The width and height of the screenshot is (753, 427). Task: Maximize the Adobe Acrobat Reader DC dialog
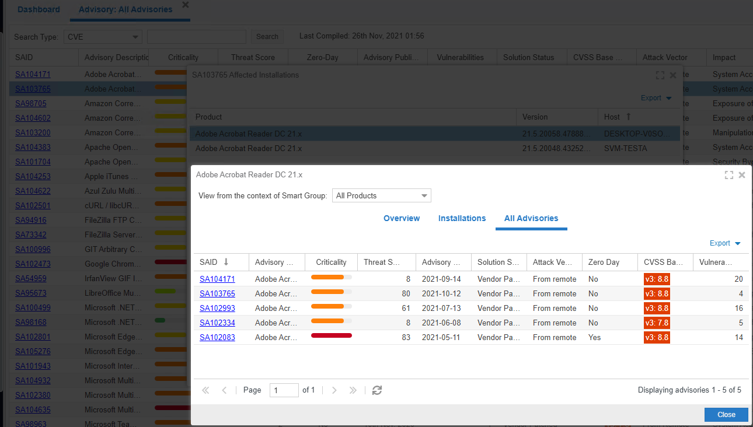pos(728,175)
